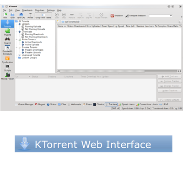
Task: Click the Open torrent toolbar icon
Action: [12, 16]
